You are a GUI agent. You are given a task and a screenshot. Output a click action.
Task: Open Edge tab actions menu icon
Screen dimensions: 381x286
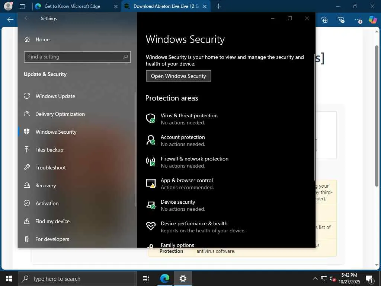pyautogui.click(x=22, y=6)
